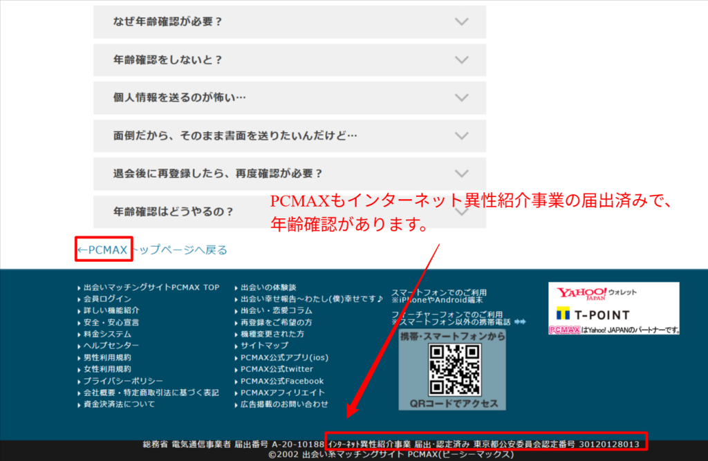Click the Yahoo! JAPAN ウォレット logo
Viewport: 708px width, 461px height.
[596, 294]
